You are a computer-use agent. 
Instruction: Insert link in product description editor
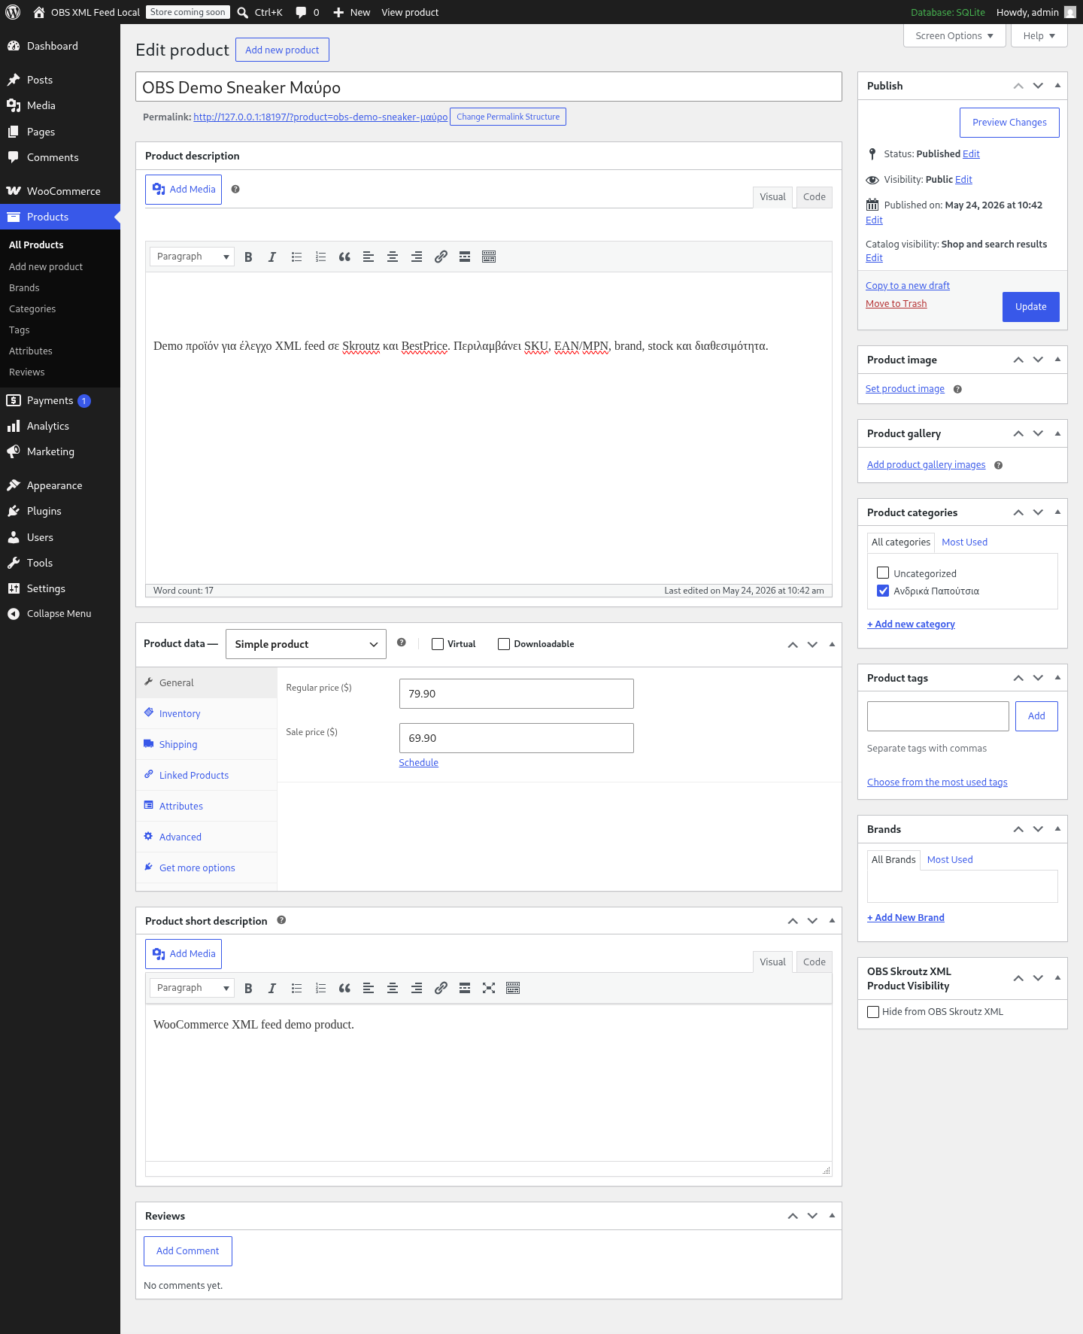(x=441, y=257)
